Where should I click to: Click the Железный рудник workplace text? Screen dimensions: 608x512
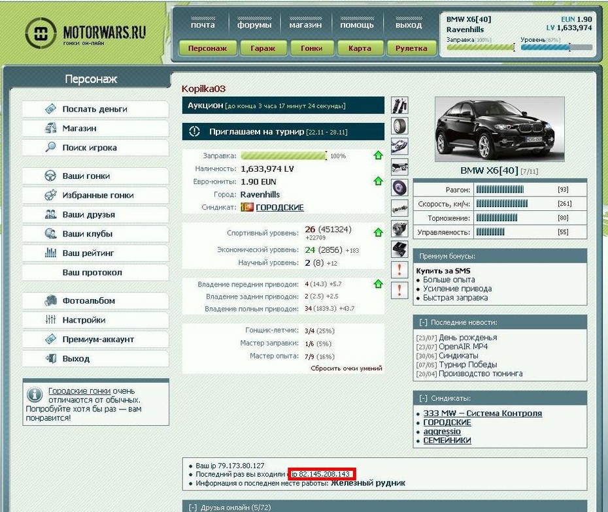click(368, 483)
